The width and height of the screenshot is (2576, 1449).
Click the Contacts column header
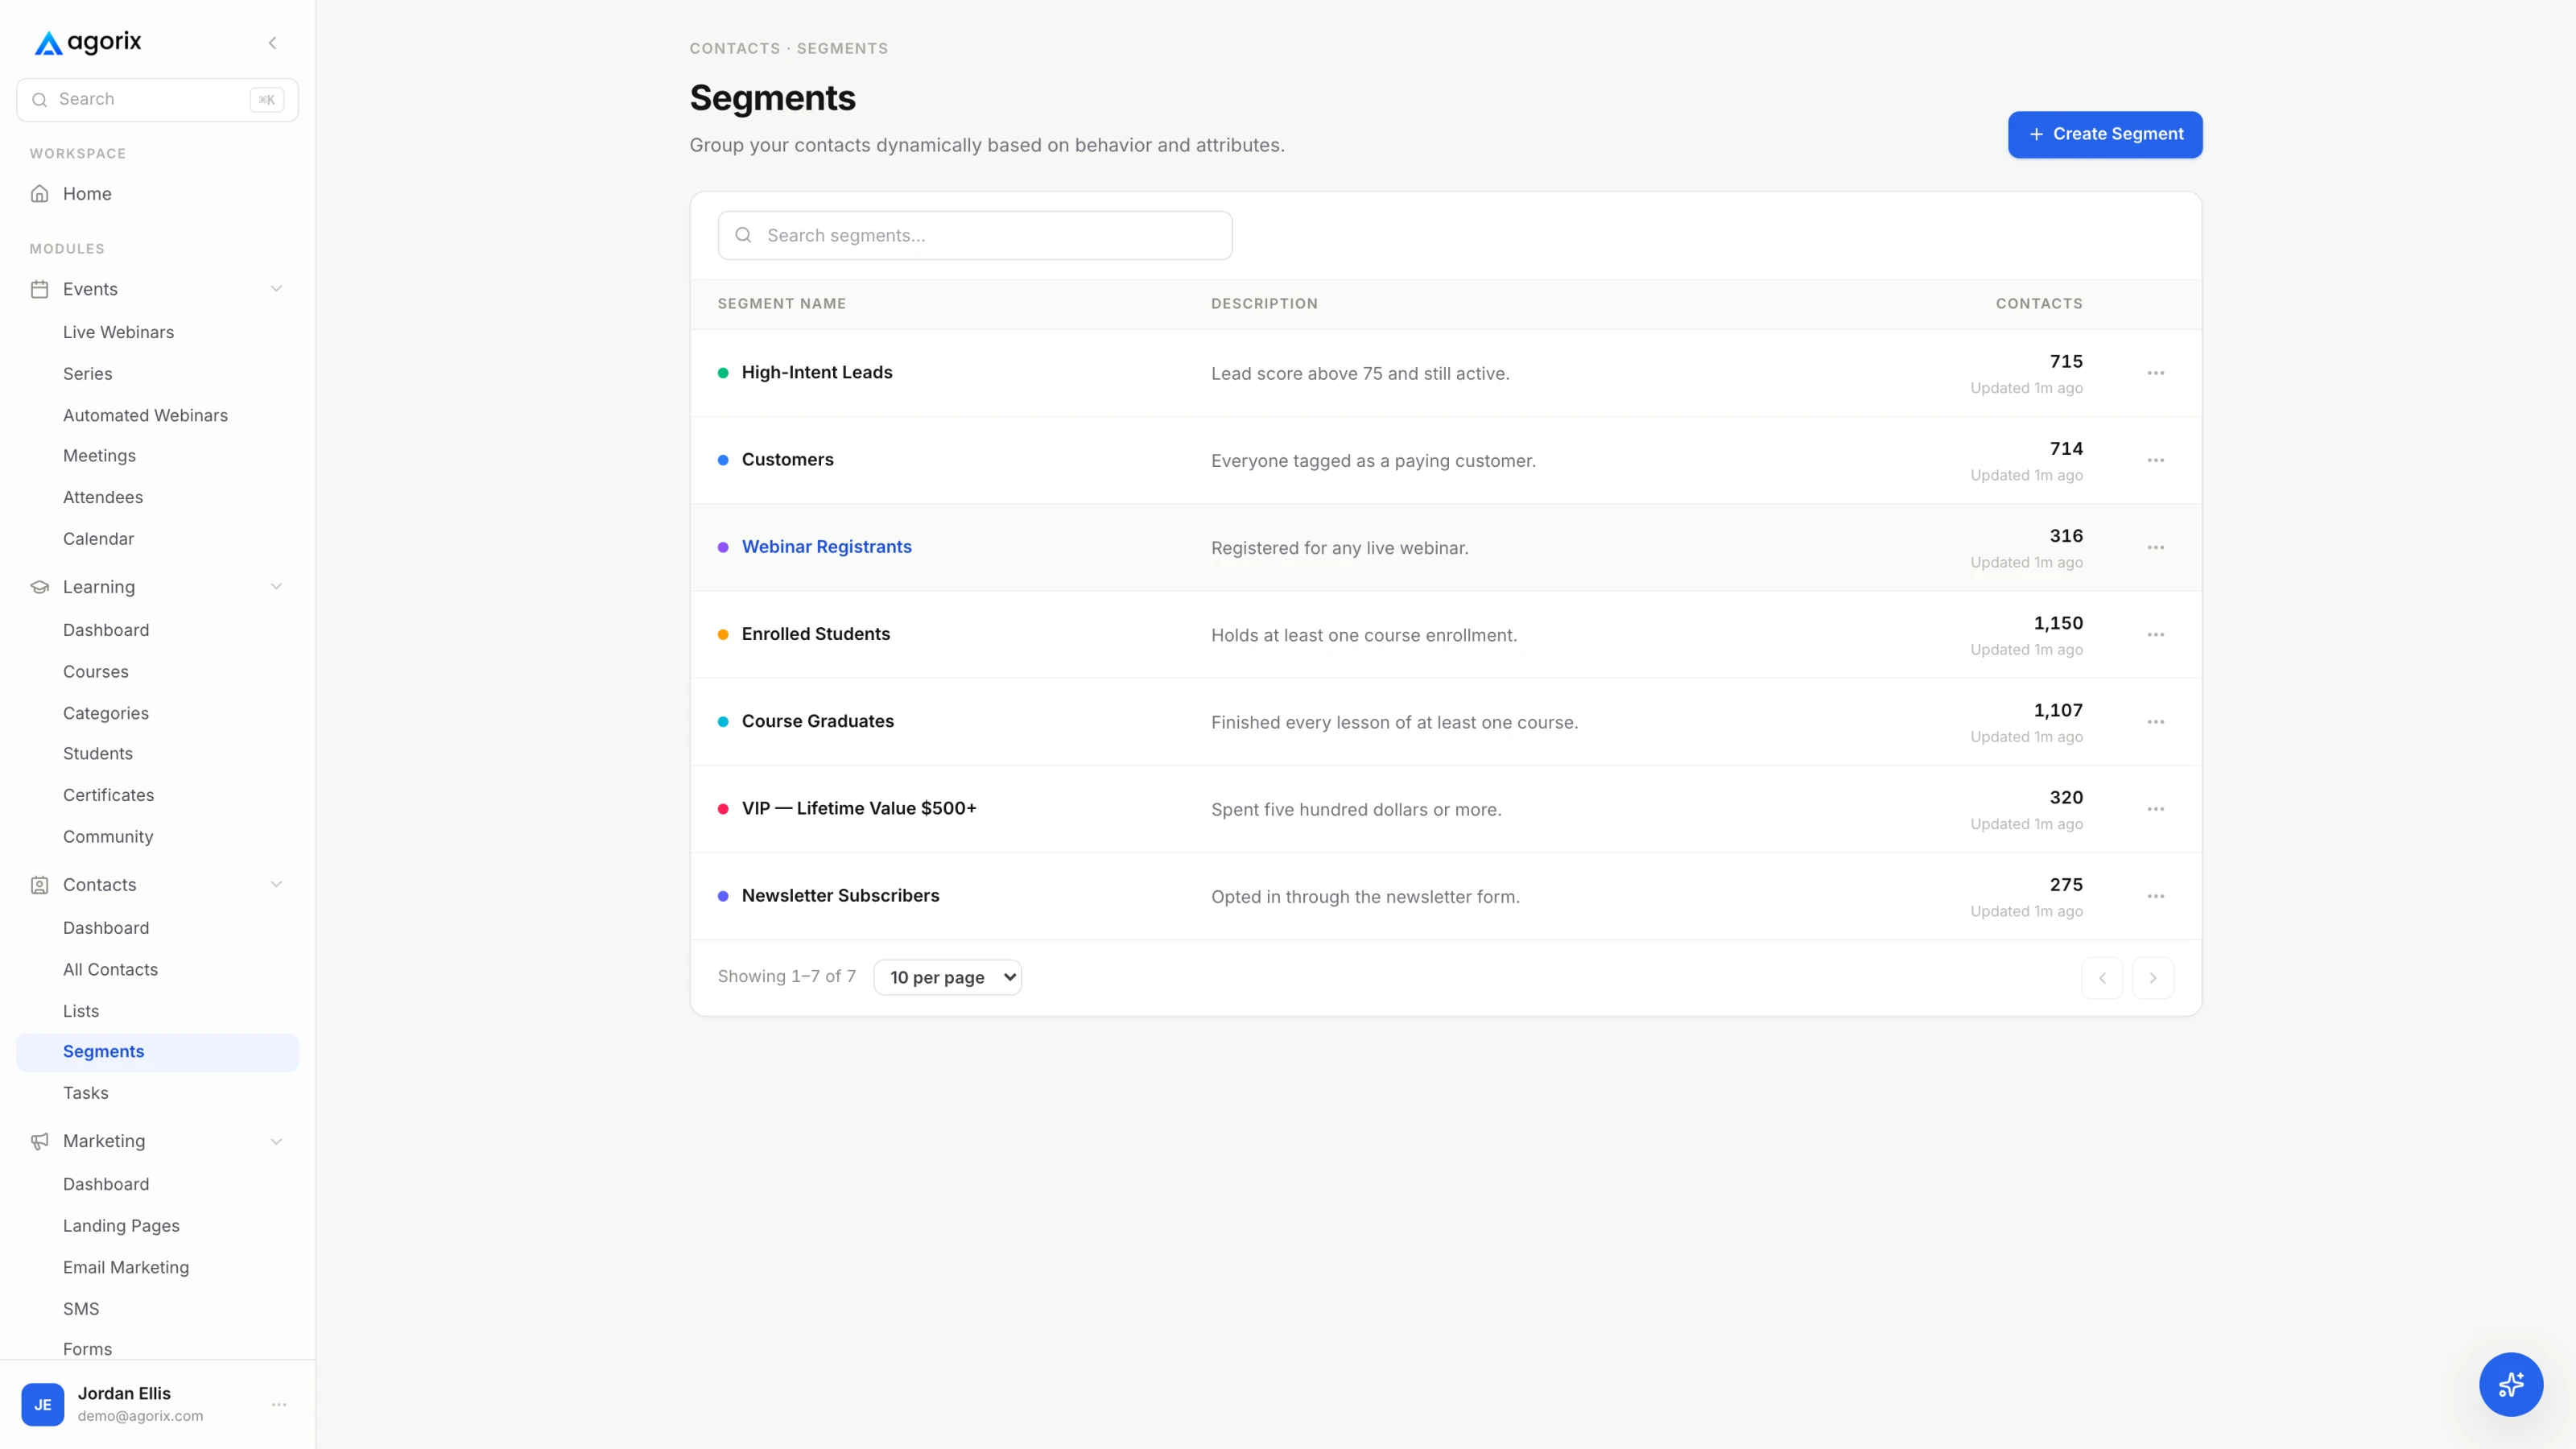tap(2039, 304)
